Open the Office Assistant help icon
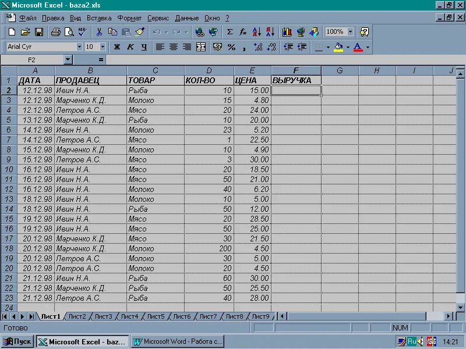Screen dimensions: 466x349 [365, 32]
